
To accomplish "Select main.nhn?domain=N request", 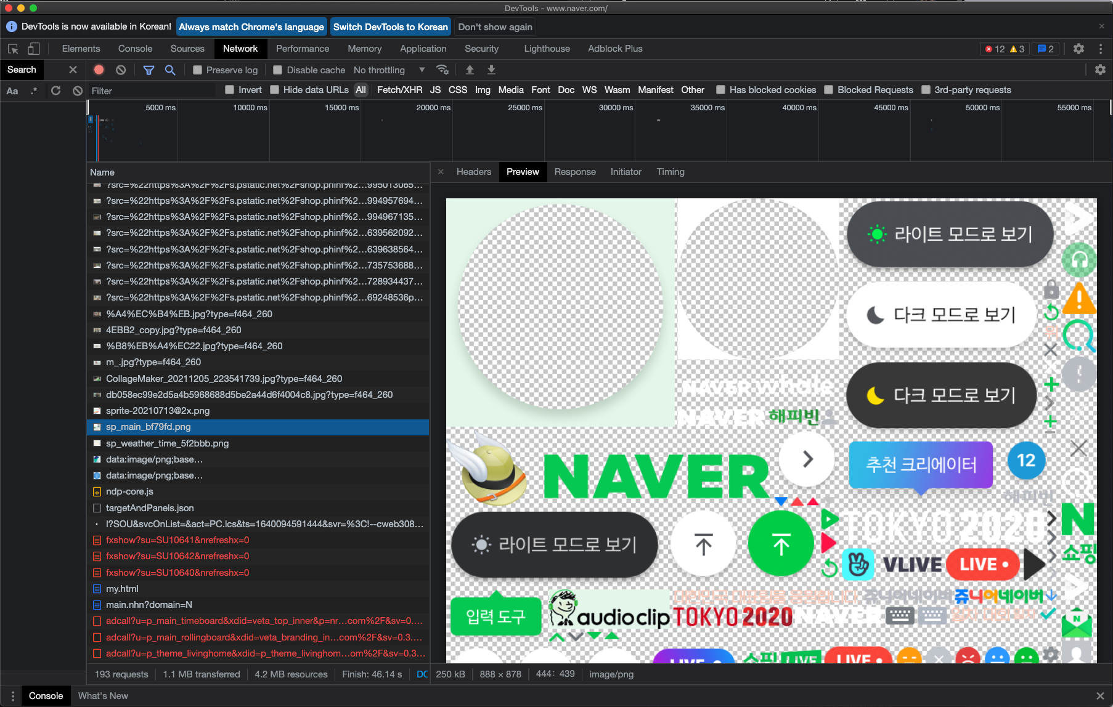I will 258,605.
